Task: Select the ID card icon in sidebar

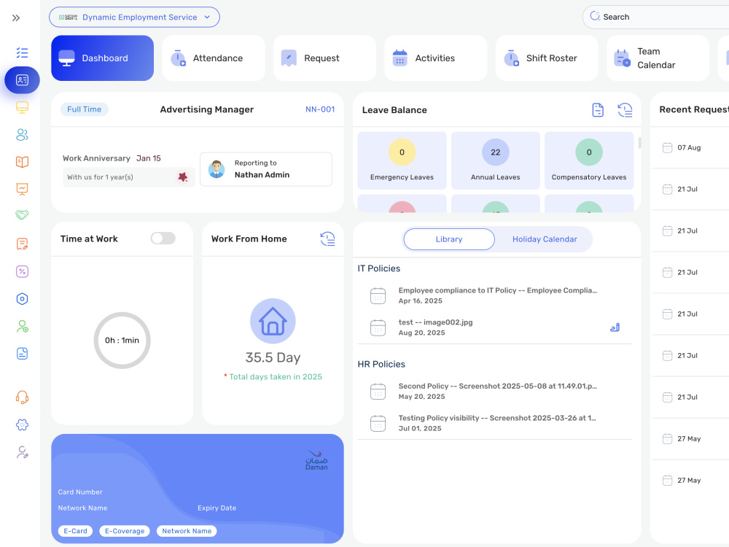Action: (x=22, y=80)
